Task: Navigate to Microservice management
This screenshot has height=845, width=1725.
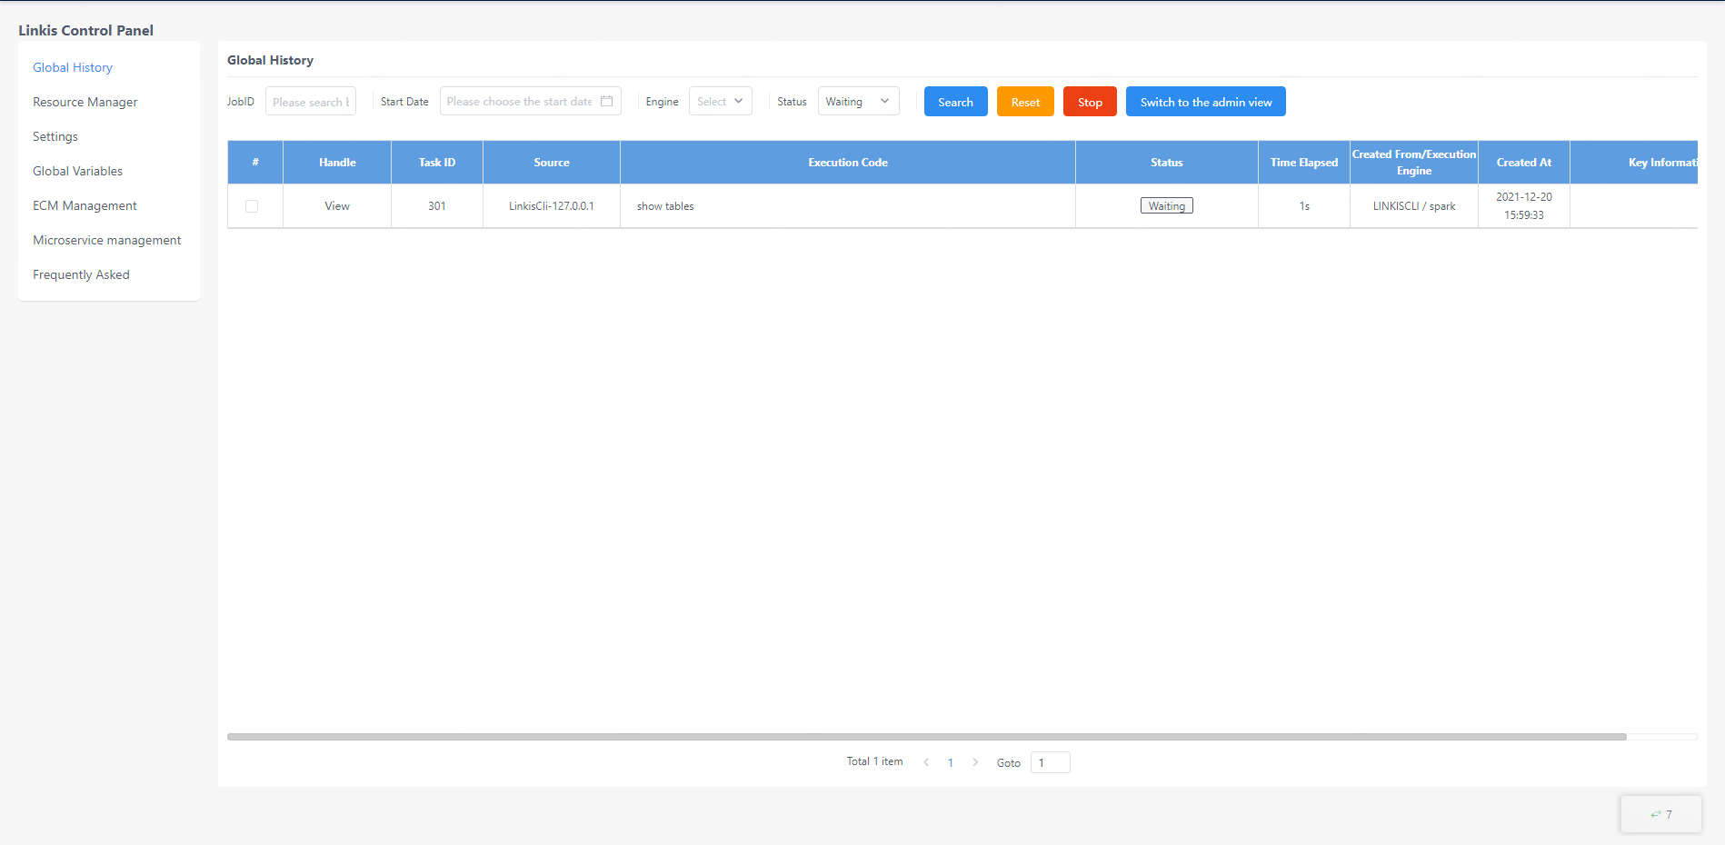Action: 106,240
